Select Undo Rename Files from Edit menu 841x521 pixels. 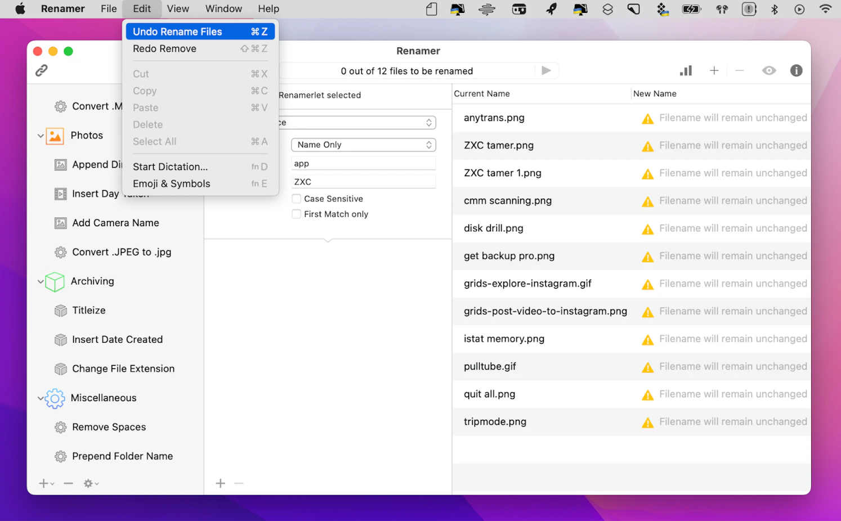(x=177, y=32)
